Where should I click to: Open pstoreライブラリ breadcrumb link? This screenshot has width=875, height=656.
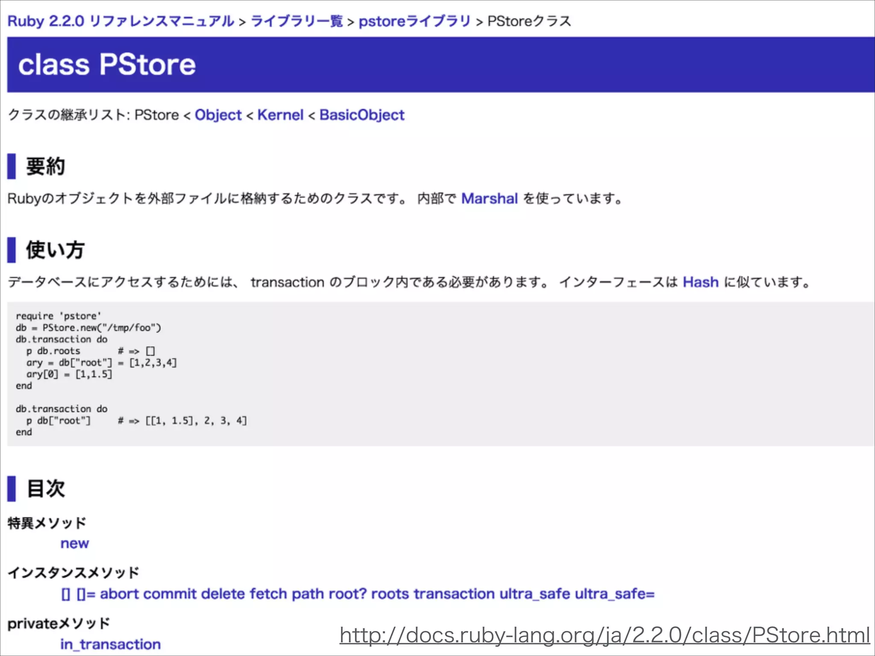(414, 21)
